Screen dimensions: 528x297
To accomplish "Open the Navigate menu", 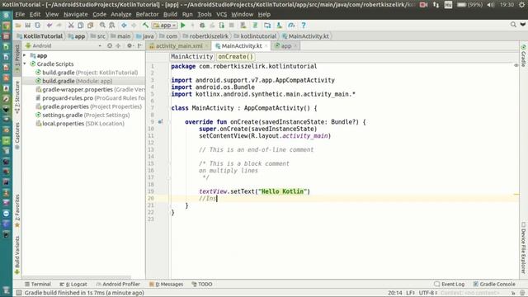I will 75,15.
